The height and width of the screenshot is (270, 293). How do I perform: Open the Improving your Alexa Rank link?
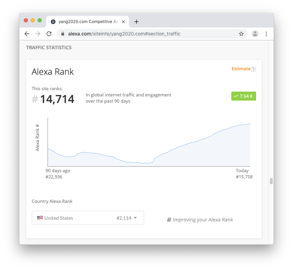(x=203, y=220)
